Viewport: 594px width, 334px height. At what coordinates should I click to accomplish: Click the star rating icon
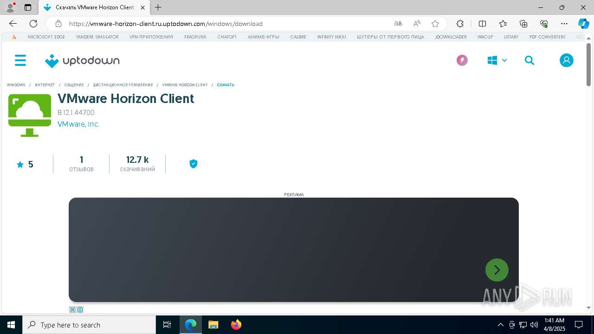tap(20, 165)
